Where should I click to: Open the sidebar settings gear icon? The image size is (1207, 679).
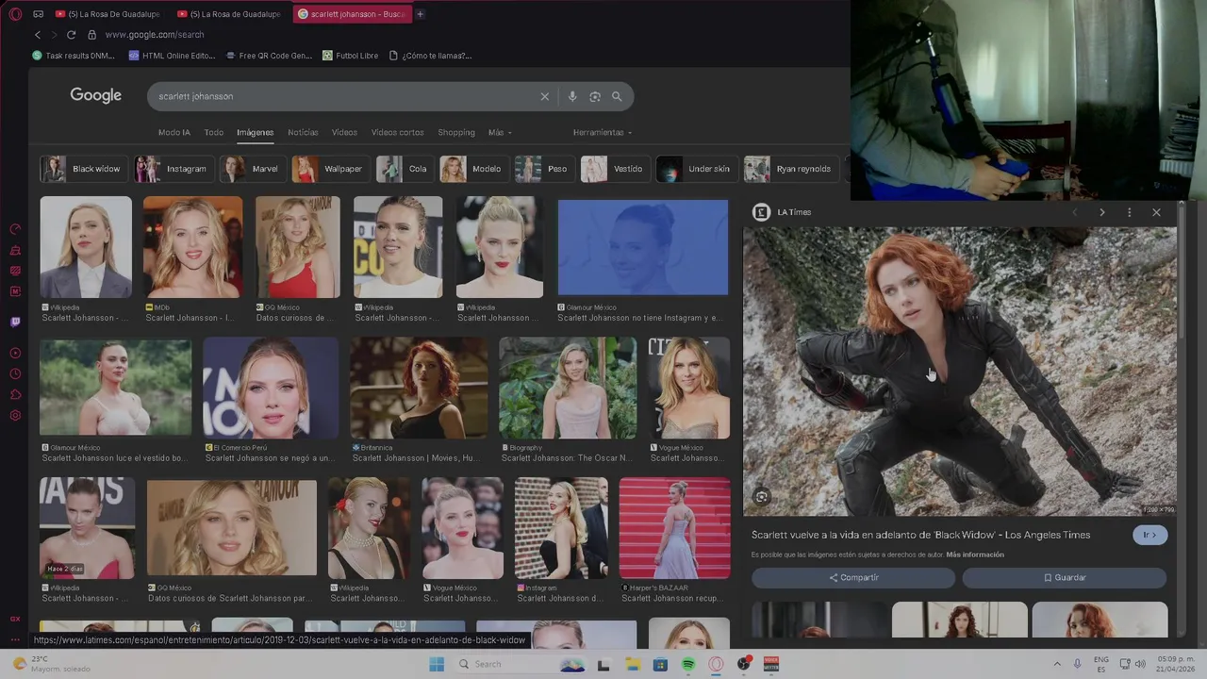click(x=15, y=416)
